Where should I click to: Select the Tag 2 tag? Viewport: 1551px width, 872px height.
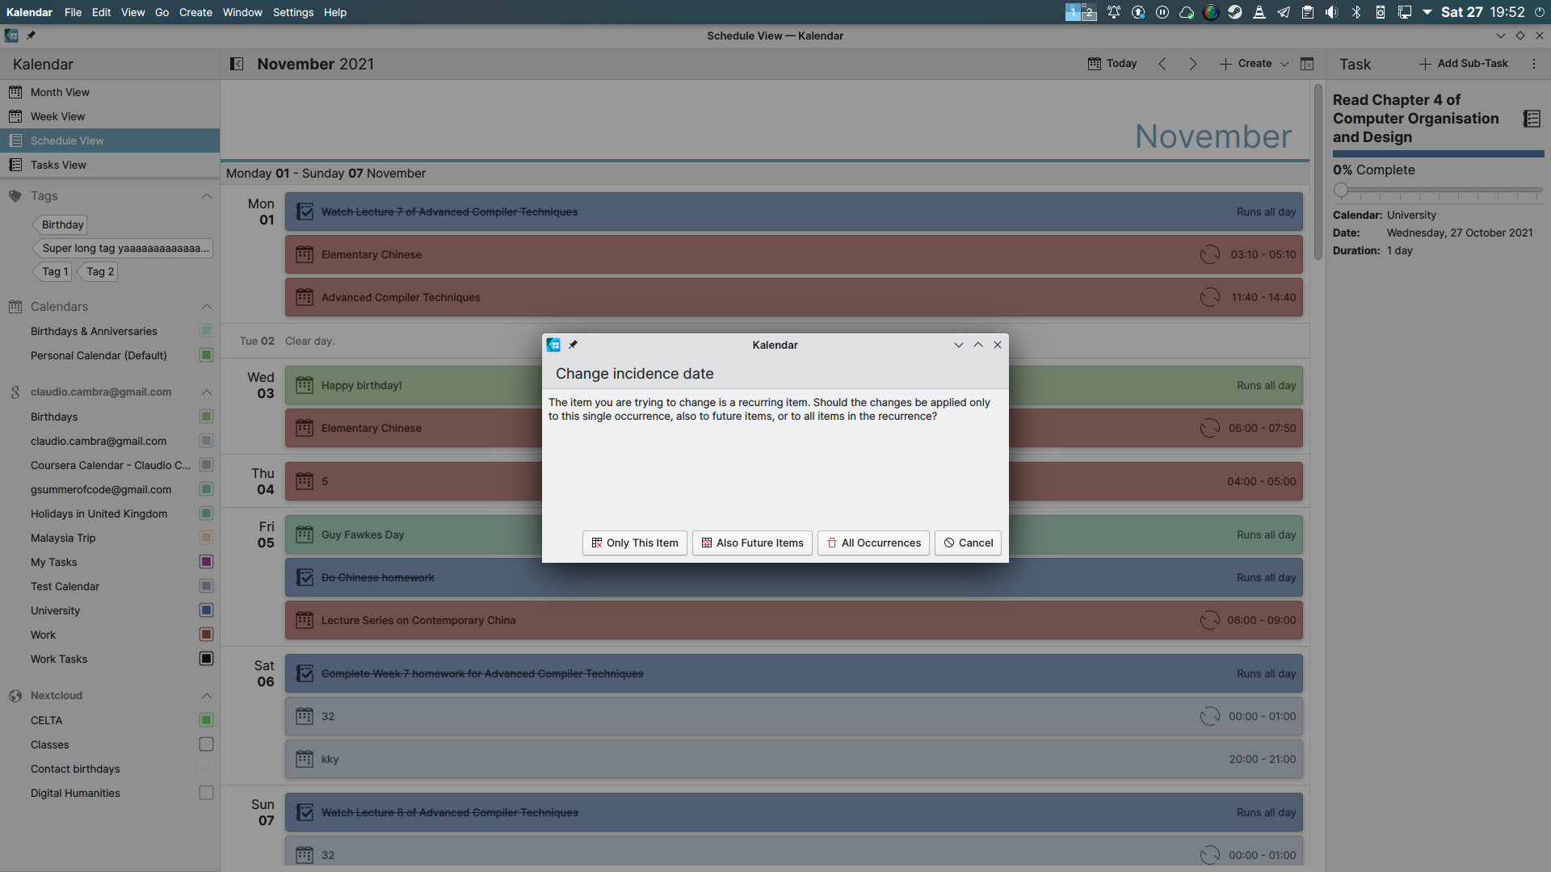coord(99,271)
